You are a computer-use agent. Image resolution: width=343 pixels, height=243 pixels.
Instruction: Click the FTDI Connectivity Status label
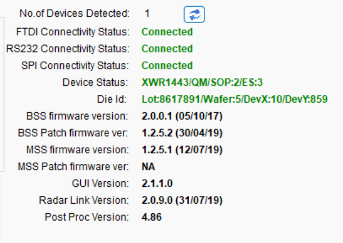pyautogui.click(x=73, y=32)
